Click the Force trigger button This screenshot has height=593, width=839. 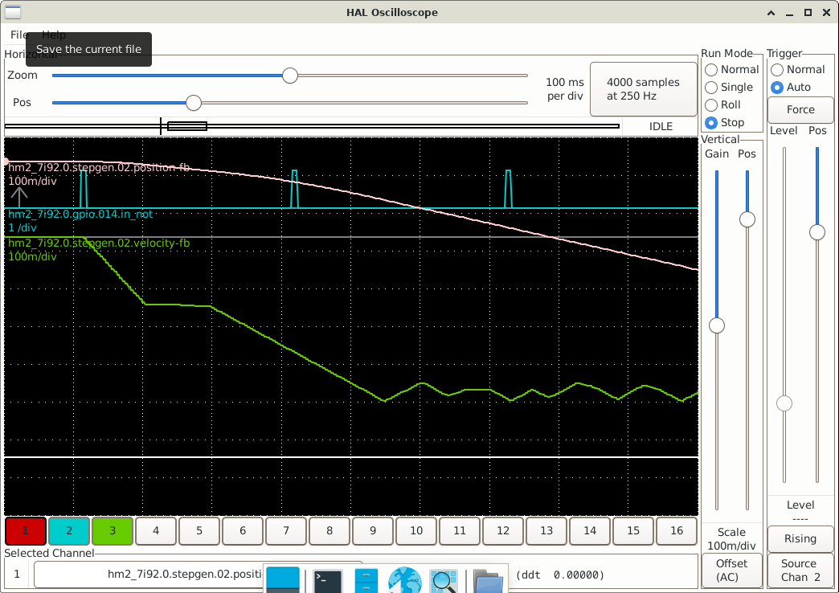tap(800, 110)
